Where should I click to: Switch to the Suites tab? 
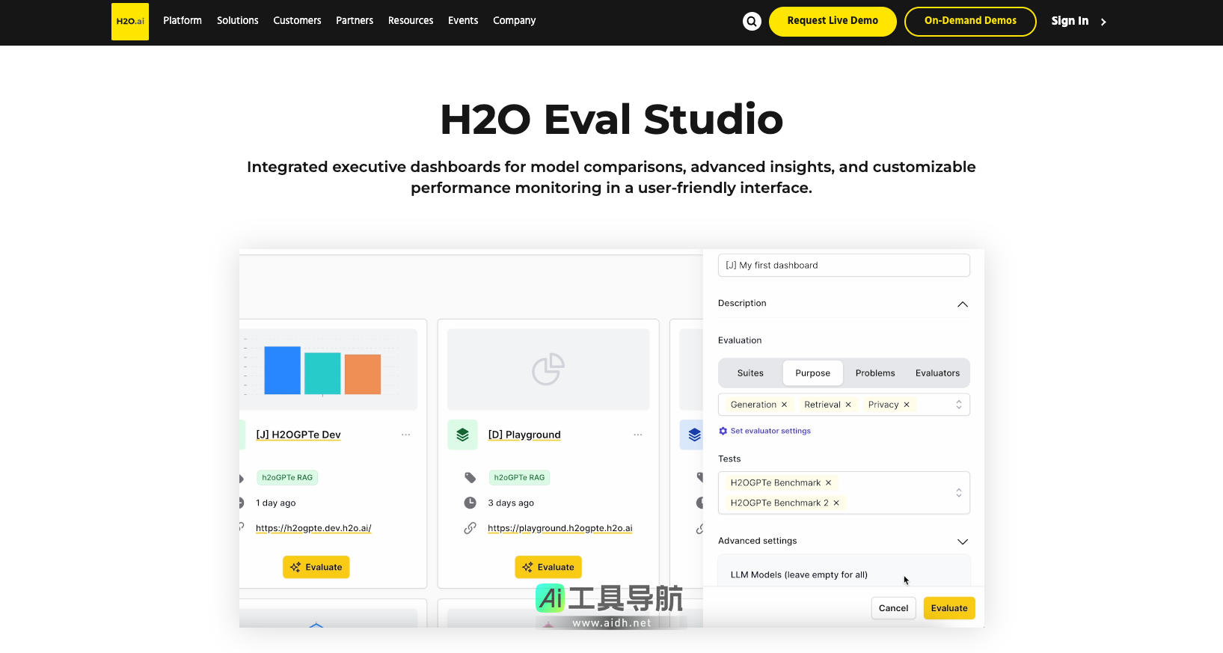(x=750, y=373)
